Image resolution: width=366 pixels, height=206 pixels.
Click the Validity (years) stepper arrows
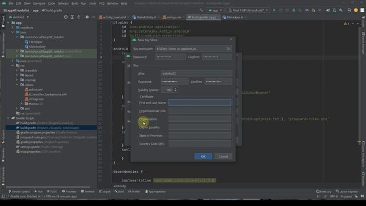pyautogui.click(x=176, y=90)
